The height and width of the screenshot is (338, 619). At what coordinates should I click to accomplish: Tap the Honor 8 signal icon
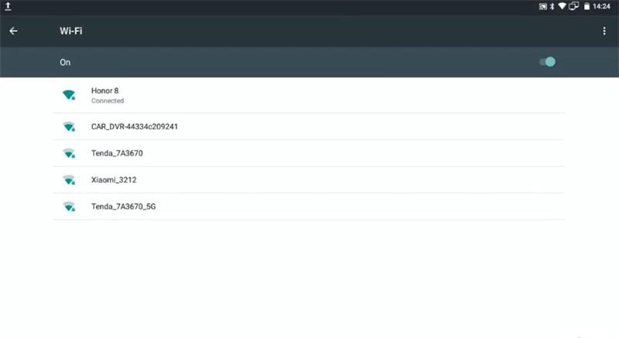click(69, 95)
